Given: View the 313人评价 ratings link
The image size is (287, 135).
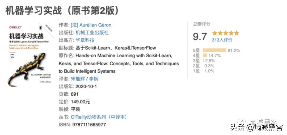Looking at the screenshot, I should click(222, 40).
